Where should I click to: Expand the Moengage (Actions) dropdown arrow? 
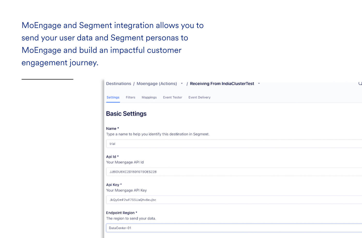tap(182, 84)
